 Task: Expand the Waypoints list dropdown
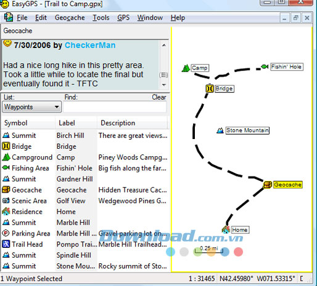click(x=31, y=107)
